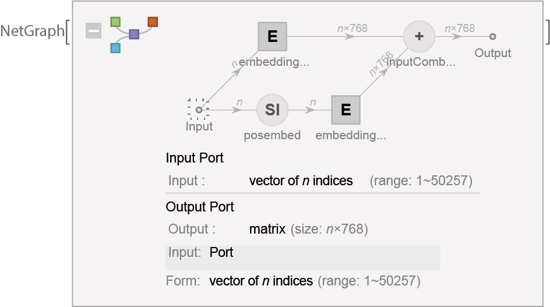Click the SI posembed node
The width and height of the screenshot is (550, 307).
click(272, 110)
